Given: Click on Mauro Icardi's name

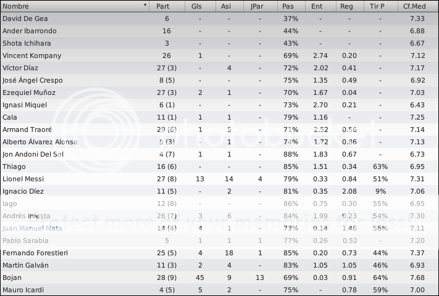Looking at the screenshot, I should (23, 290).
